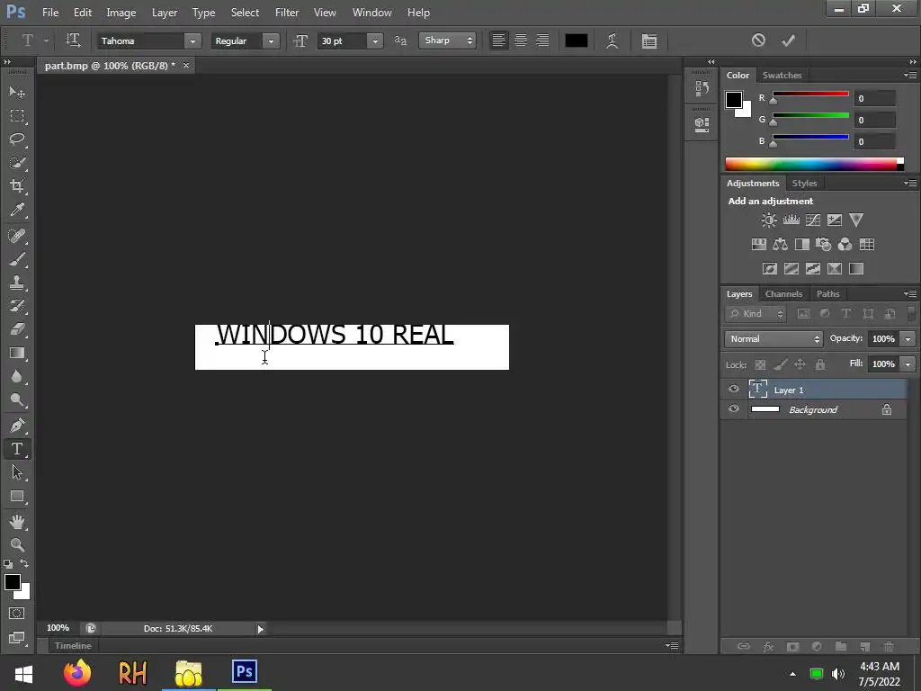Hide Layer 1 visibility eye

click(734, 389)
